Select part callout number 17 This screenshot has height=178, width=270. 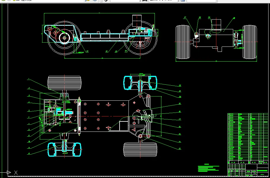pos(180,119)
